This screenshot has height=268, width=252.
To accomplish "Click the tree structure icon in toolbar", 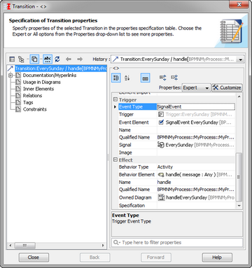I will click(21, 59).
